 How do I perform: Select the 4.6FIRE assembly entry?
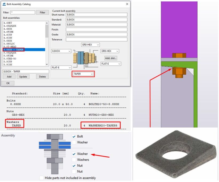(11, 31)
